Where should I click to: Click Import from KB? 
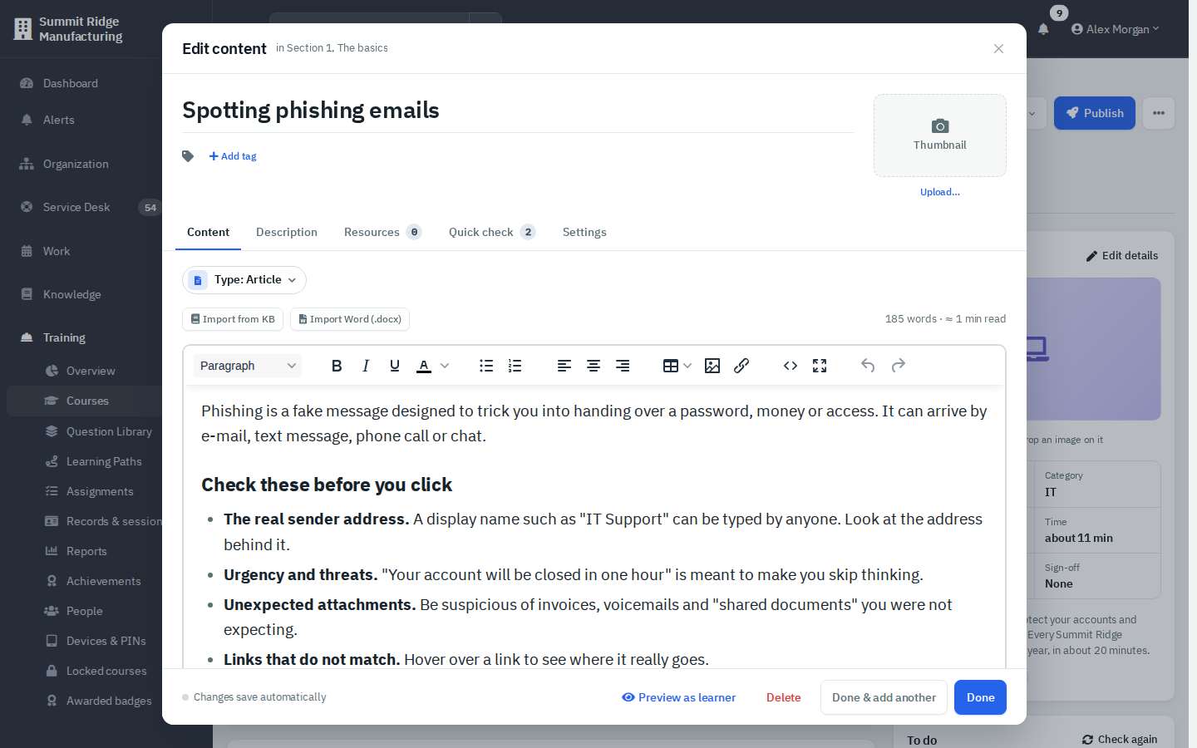point(233,319)
